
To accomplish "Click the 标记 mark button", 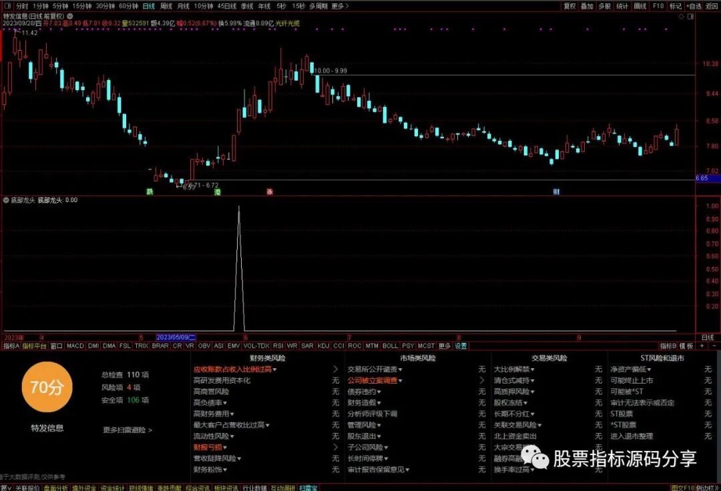I will click(x=676, y=6).
